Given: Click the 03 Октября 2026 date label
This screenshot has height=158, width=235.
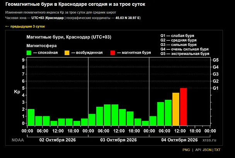Looking at the screenshot, I should (118, 140).
